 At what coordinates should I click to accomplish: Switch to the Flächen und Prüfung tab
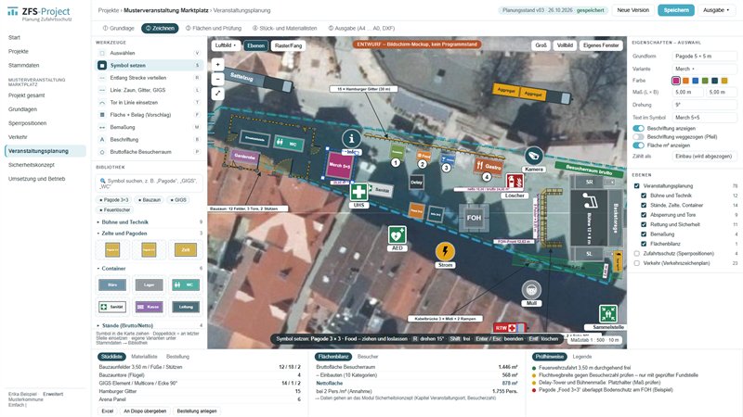pyautogui.click(x=214, y=29)
